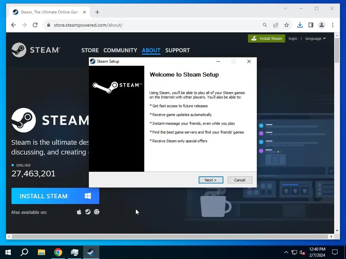Image resolution: width=346 pixels, height=259 pixels.
Task: Click Next in Steam Setup
Action: pyautogui.click(x=211, y=180)
